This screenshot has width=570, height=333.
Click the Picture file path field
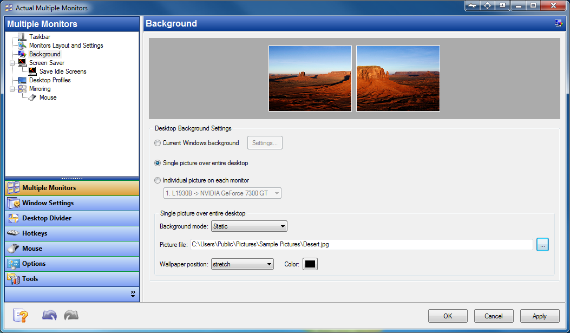click(x=361, y=244)
